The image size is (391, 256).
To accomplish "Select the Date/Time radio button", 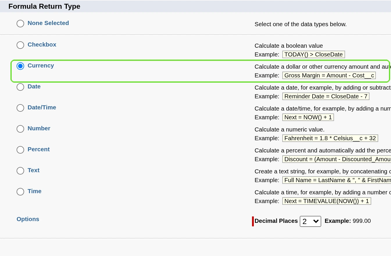I will click(20, 108).
